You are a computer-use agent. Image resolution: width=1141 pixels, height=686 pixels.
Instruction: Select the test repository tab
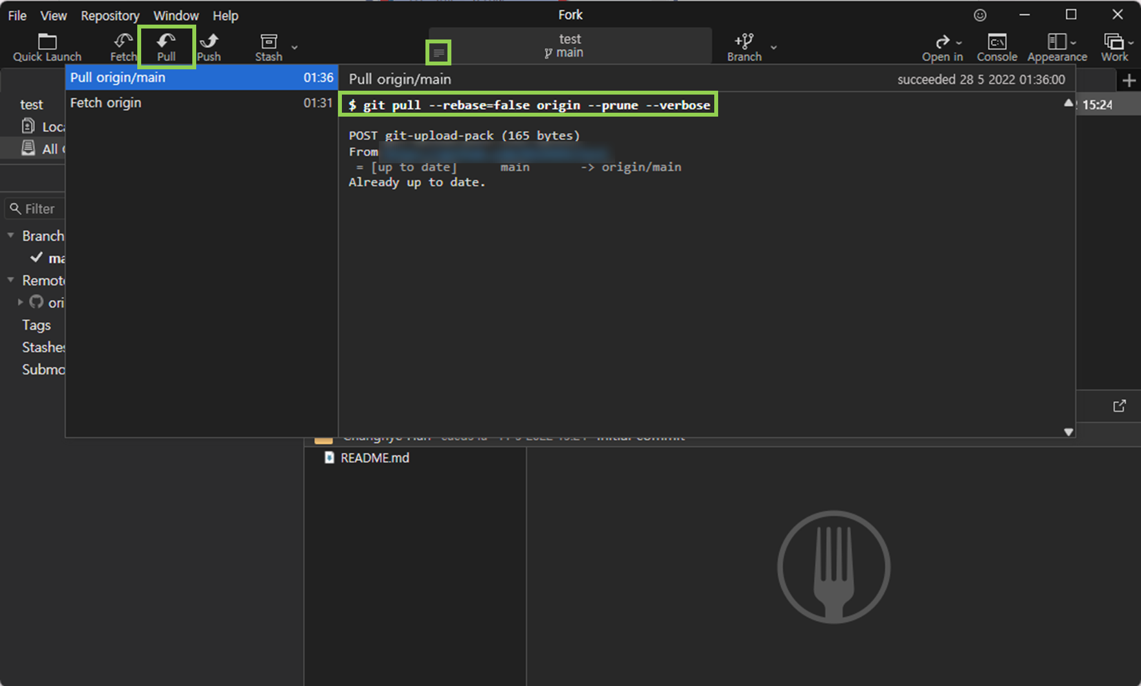point(32,104)
